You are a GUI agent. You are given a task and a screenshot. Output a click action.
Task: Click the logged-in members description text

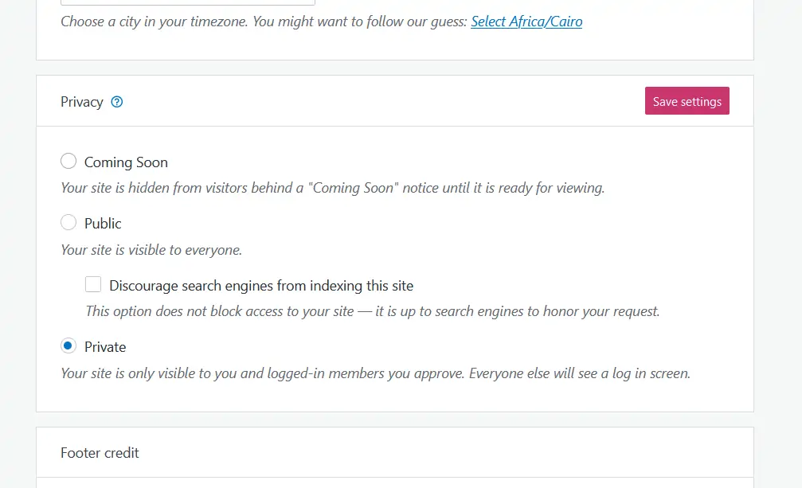pyautogui.click(x=375, y=373)
